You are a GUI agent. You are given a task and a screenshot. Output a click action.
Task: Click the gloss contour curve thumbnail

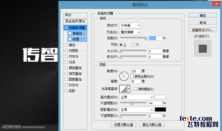(x=123, y=89)
